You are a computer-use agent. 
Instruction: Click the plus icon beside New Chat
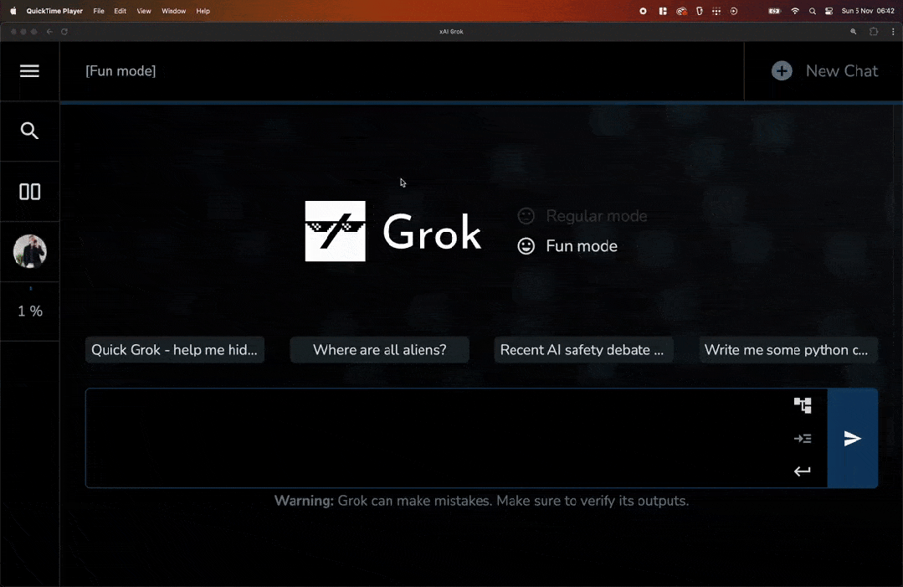click(782, 71)
